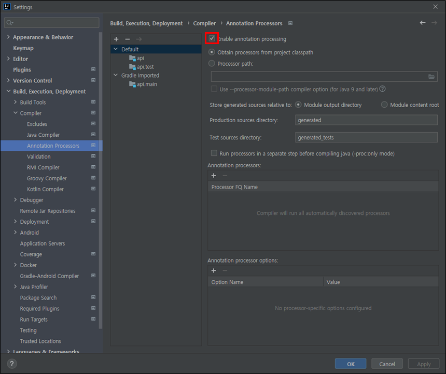This screenshot has height=374, width=446.
Task: Edit the Production sources directory field
Action: [366, 120]
